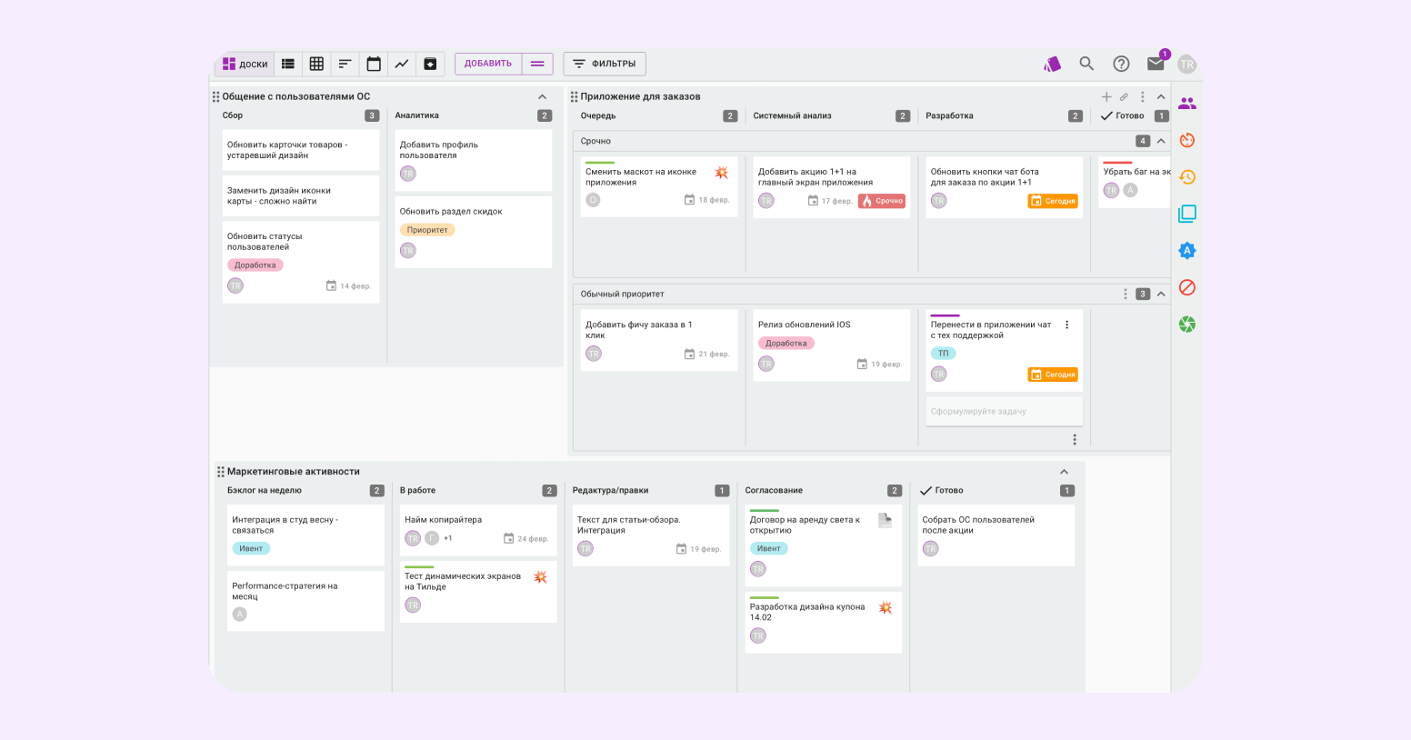Click the Сегодня date badge on Обновить кнопки чат бота
This screenshot has height=740, width=1411.
pyautogui.click(x=1053, y=201)
